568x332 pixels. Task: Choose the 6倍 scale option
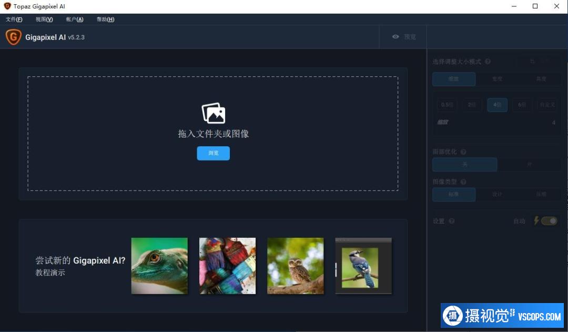522,105
